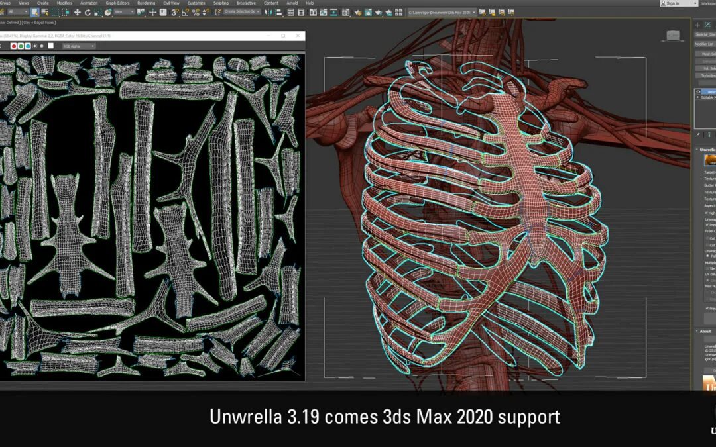
Task: Toggle alpha channel display in render window
Action: pos(34,46)
